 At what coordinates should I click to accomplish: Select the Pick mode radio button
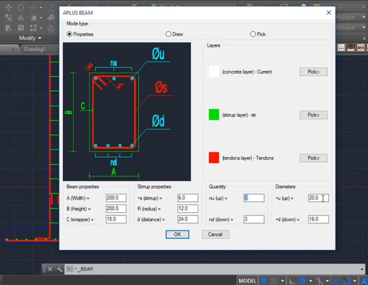[x=253, y=34]
